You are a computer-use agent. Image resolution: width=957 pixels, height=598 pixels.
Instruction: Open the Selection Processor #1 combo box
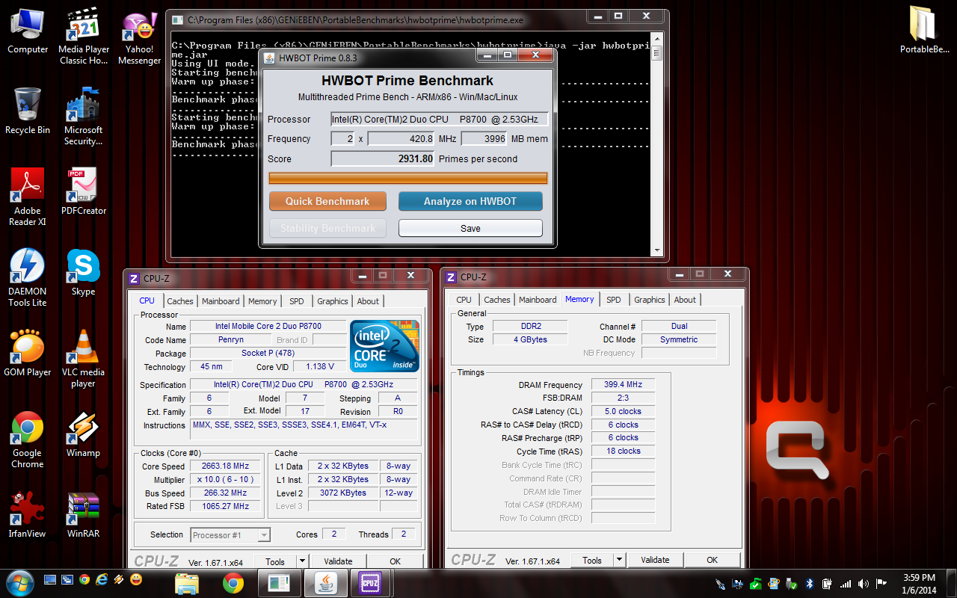pyautogui.click(x=230, y=534)
